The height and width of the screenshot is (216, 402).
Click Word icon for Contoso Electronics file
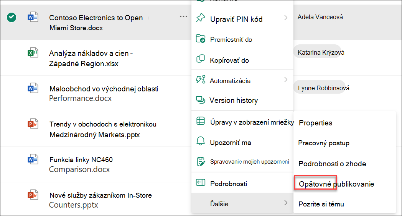[x=33, y=17]
